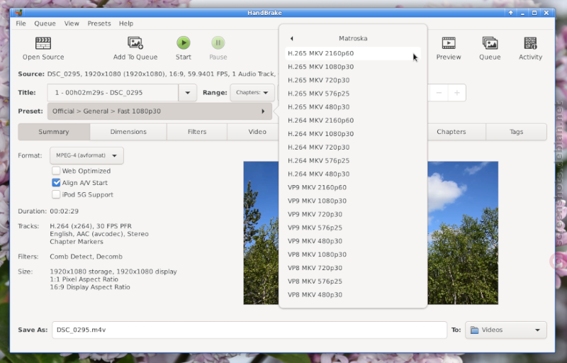Image resolution: width=567 pixels, height=363 pixels.
Task: Click the folder icon in Videos destination
Action: tap(474, 330)
